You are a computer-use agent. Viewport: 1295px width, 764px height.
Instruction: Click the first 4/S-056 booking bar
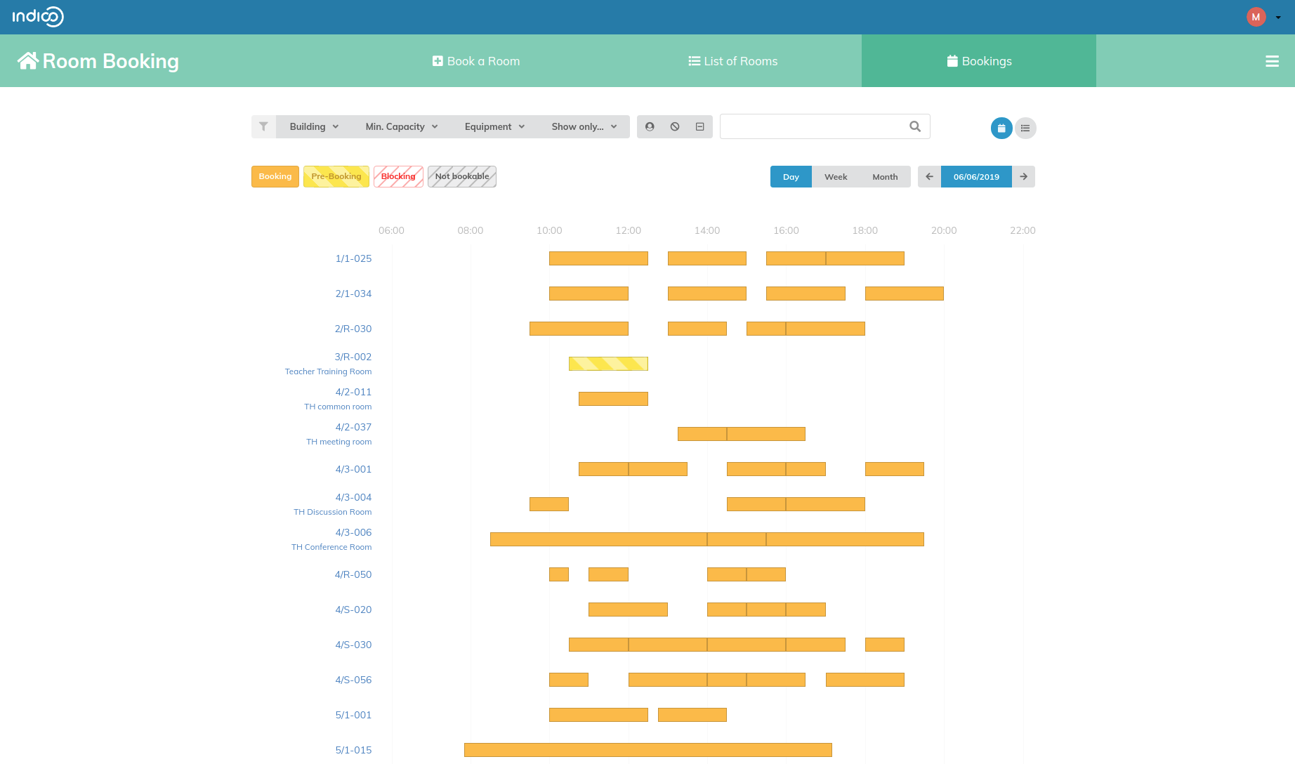pyautogui.click(x=569, y=680)
